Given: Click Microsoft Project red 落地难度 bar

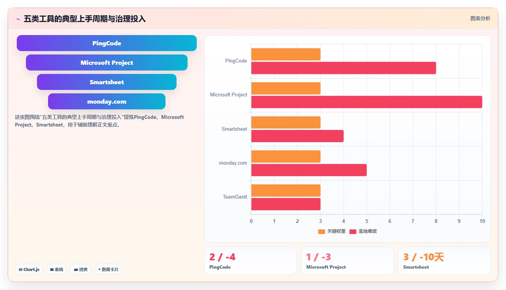Looking at the screenshot, I should click(366, 102).
